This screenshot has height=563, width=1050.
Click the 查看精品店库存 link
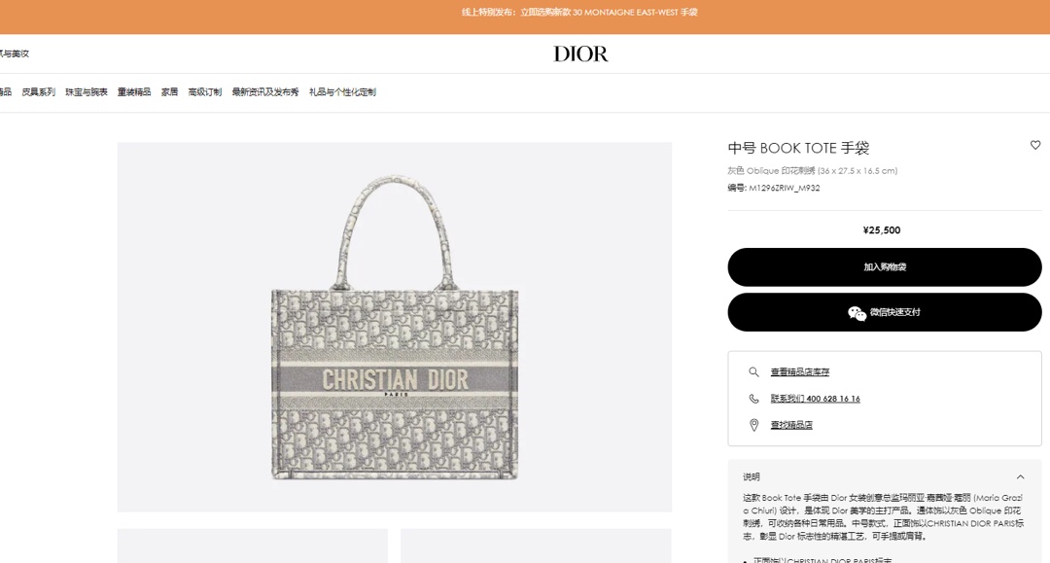tap(799, 372)
